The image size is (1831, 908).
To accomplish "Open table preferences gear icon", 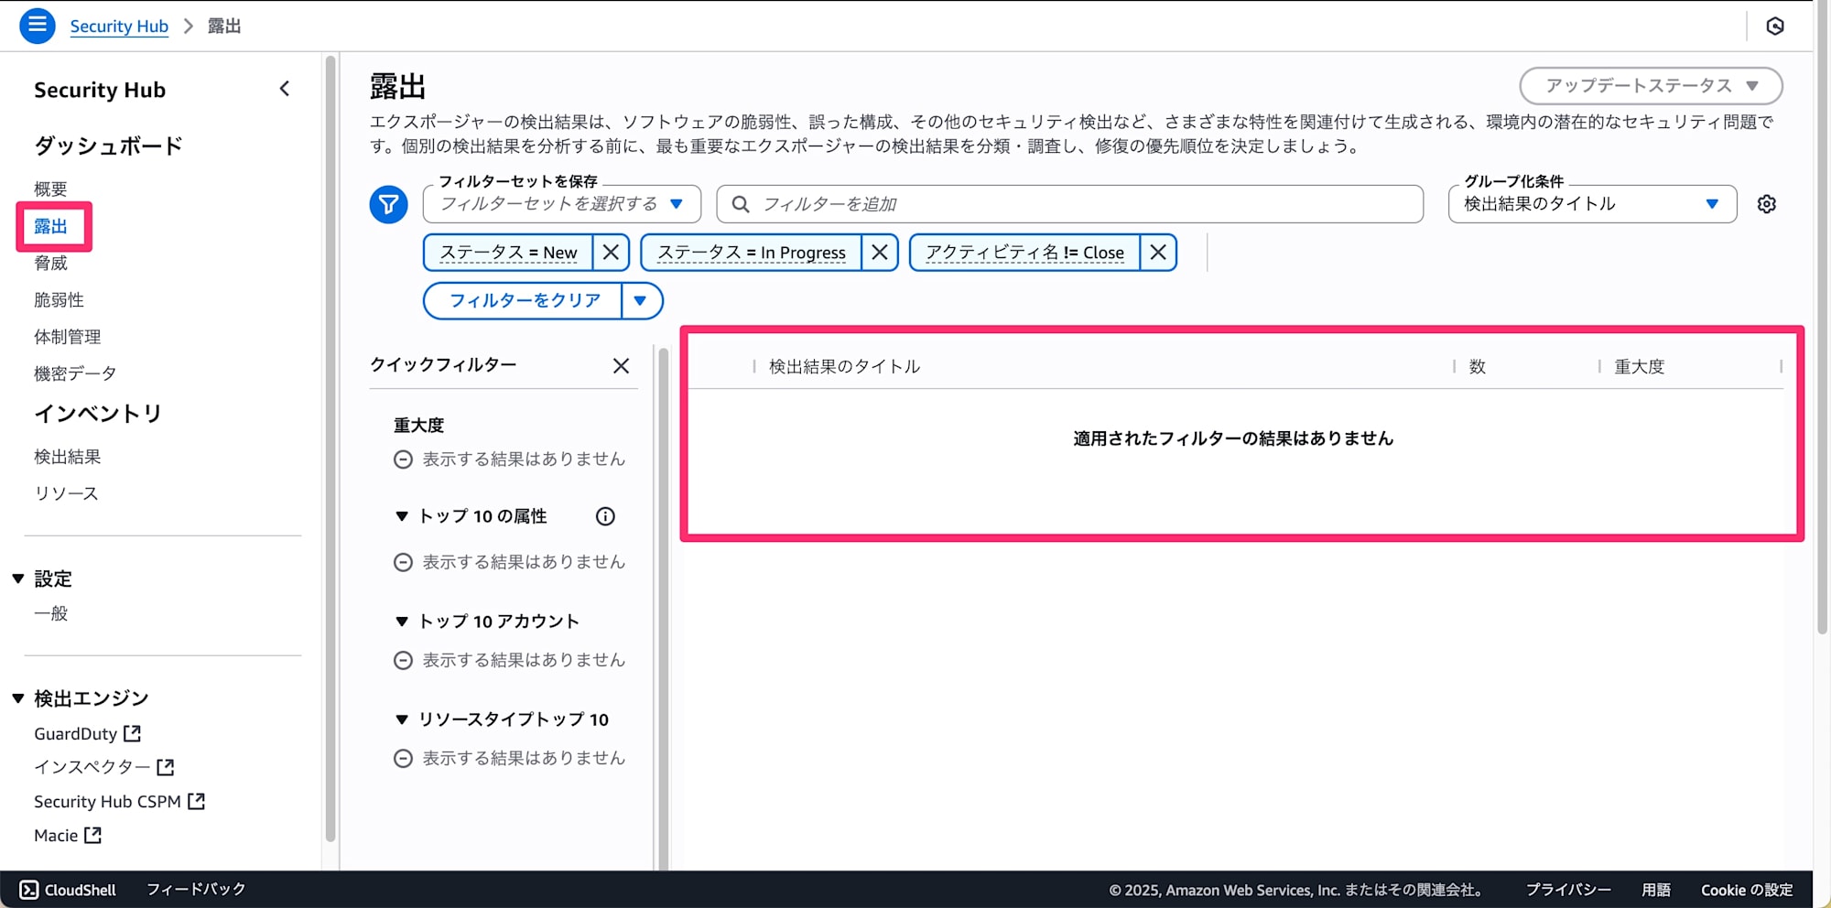I will click(x=1767, y=204).
